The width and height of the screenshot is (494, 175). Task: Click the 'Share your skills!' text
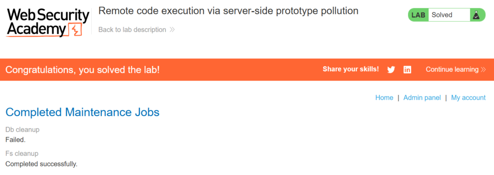pyautogui.click(x=351, y=69)
